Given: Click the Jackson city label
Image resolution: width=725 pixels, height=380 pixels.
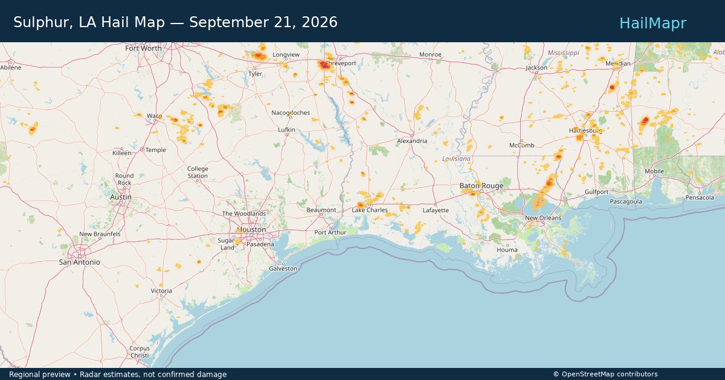Looking at the screenshot, I should (x=536, y=68).
